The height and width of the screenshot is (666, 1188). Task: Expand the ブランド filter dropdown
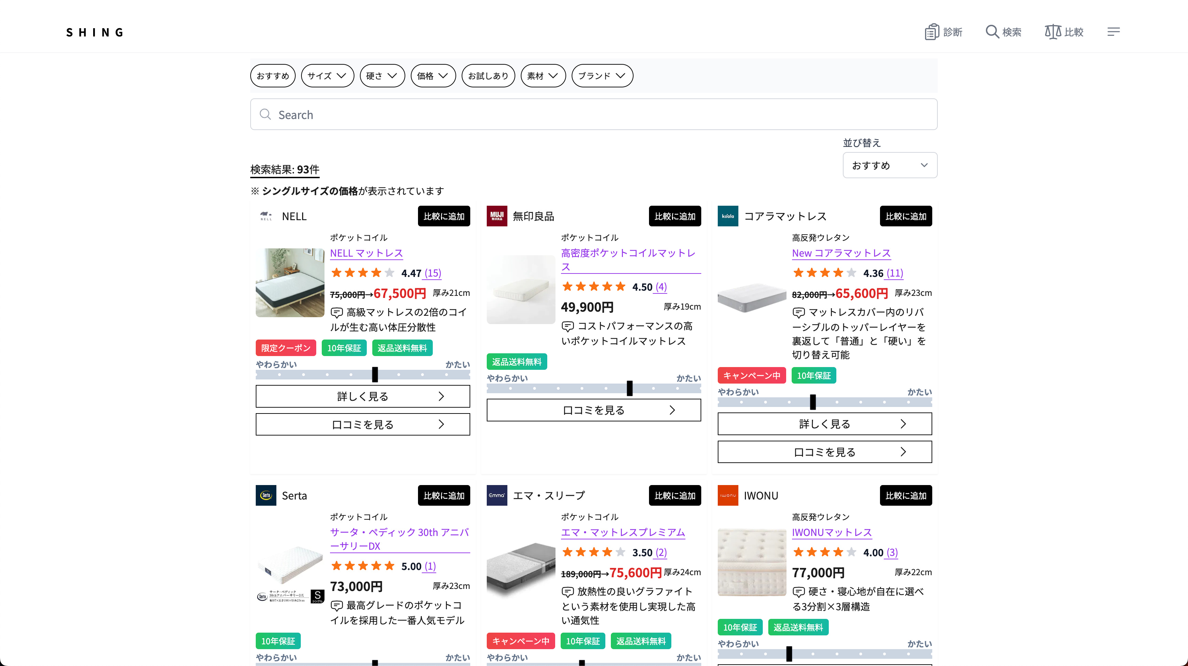click(x=602, y=76)
